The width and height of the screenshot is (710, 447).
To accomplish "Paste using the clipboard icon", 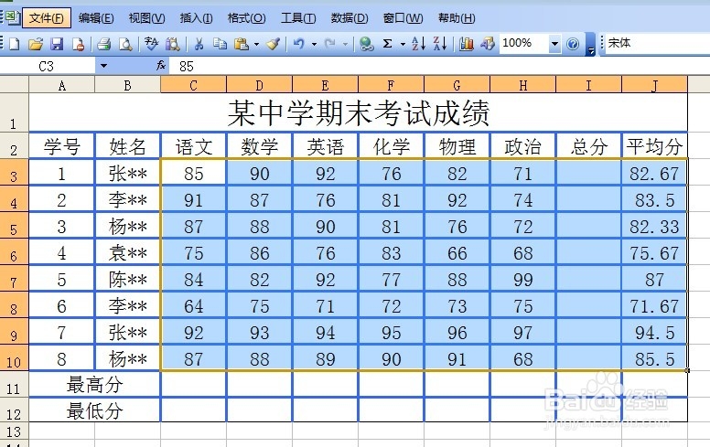I will point(242,44).
